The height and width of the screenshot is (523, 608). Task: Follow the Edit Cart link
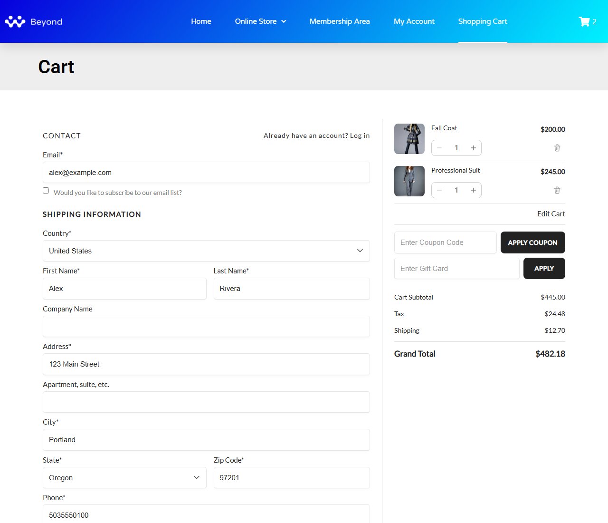551,214
